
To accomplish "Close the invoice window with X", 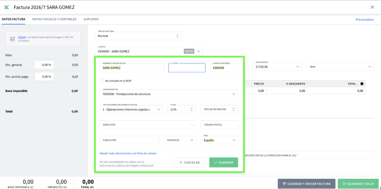I will tap(372, 7).
